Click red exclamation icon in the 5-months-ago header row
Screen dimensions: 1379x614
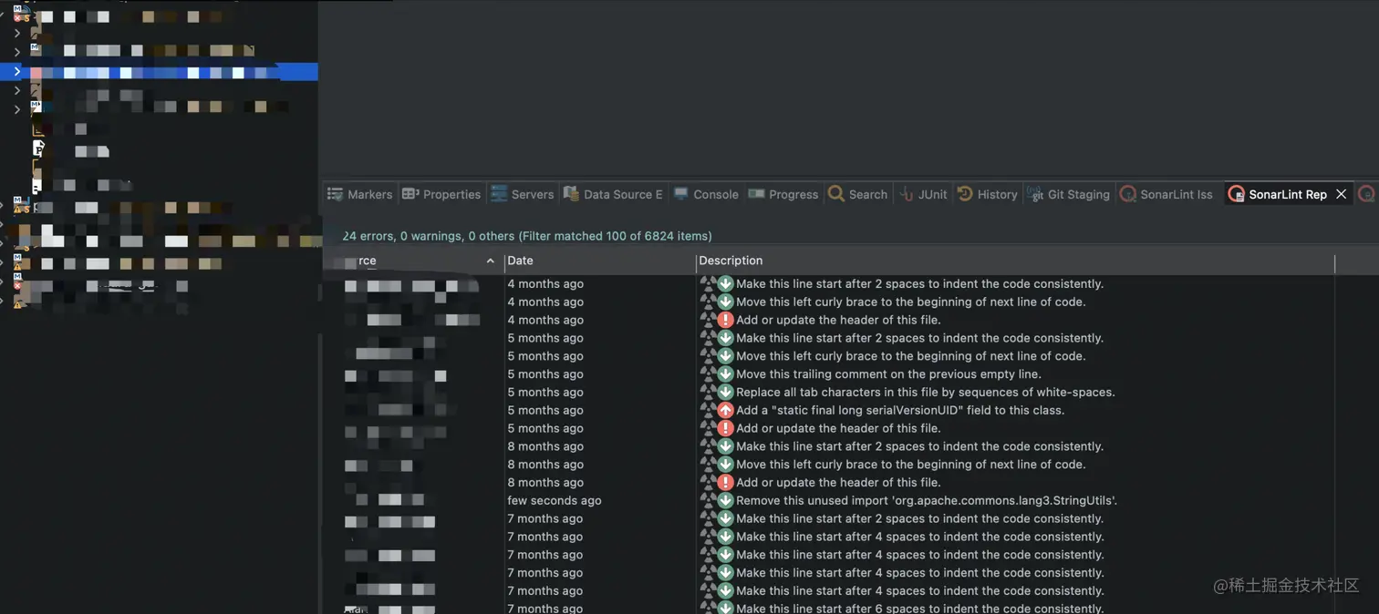[725, 428]
